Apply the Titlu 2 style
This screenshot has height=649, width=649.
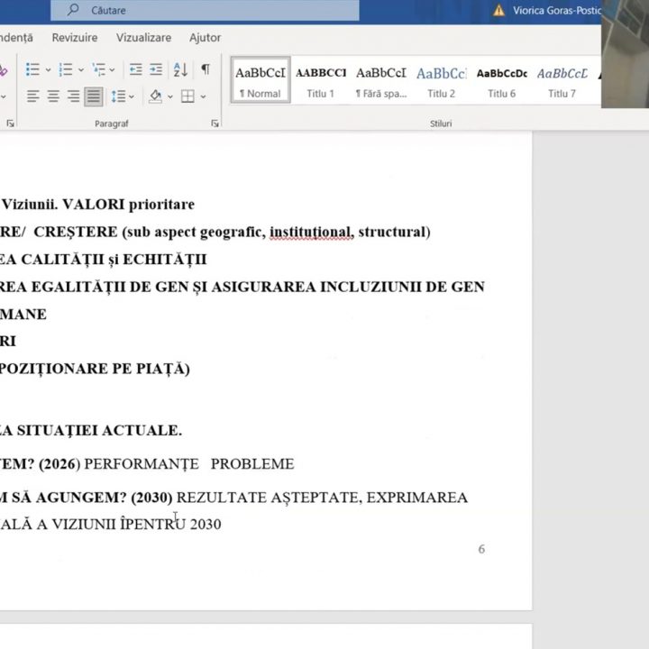(x=441, y=80)
